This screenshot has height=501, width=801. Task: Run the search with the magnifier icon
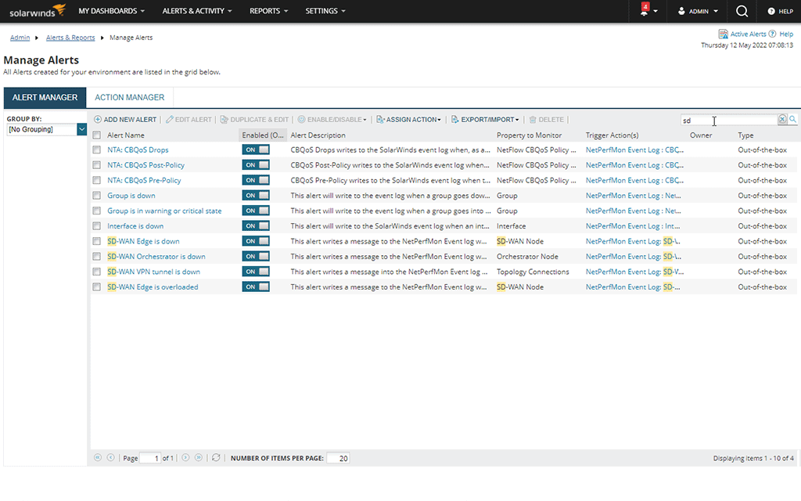point(792,119)
